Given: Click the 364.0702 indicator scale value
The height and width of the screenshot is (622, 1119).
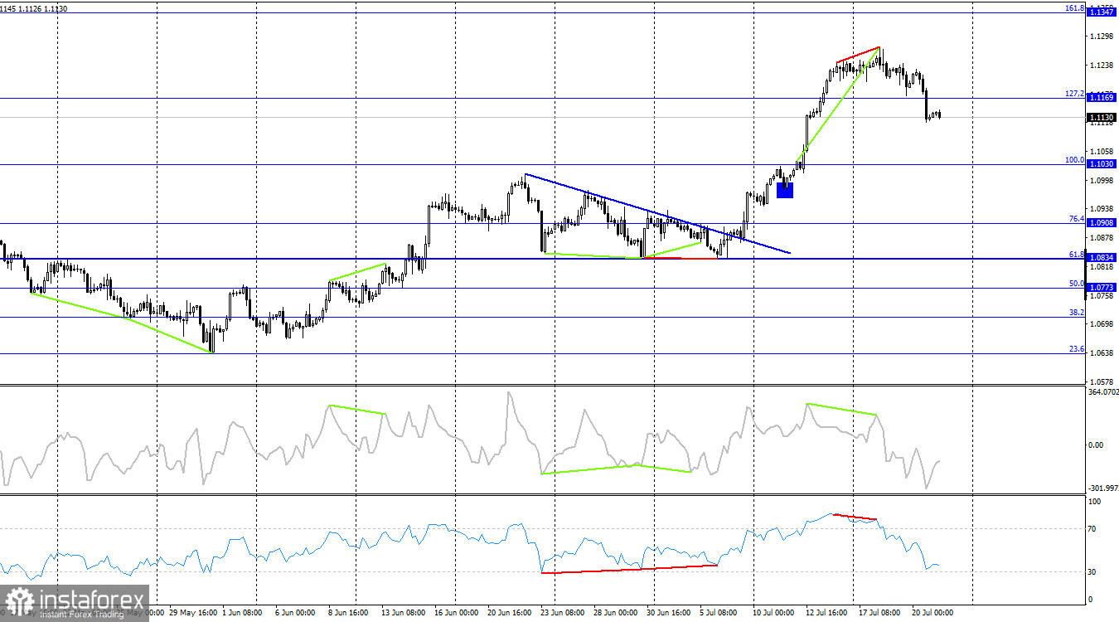Looking at the screenshot, I should pyautogui.click(x=1102, y=391).
